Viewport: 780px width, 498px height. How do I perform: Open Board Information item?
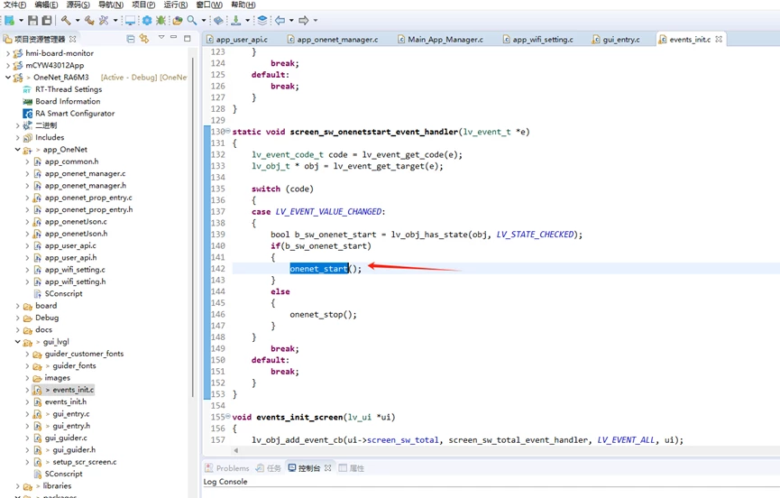pos(68,101)
